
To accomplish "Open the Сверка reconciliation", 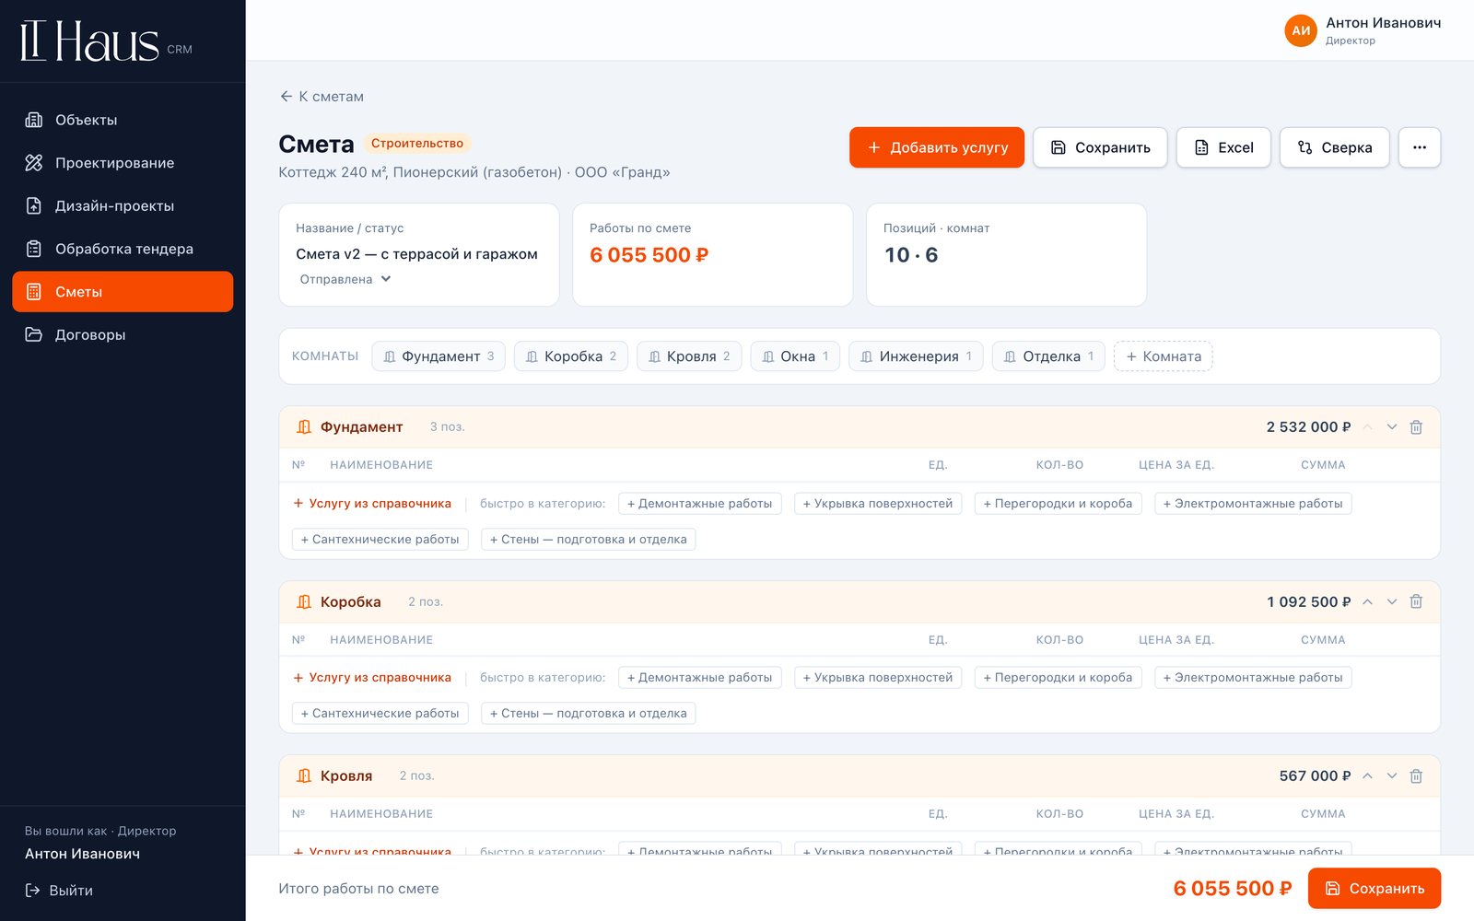I will click(x=1335, y=147).
